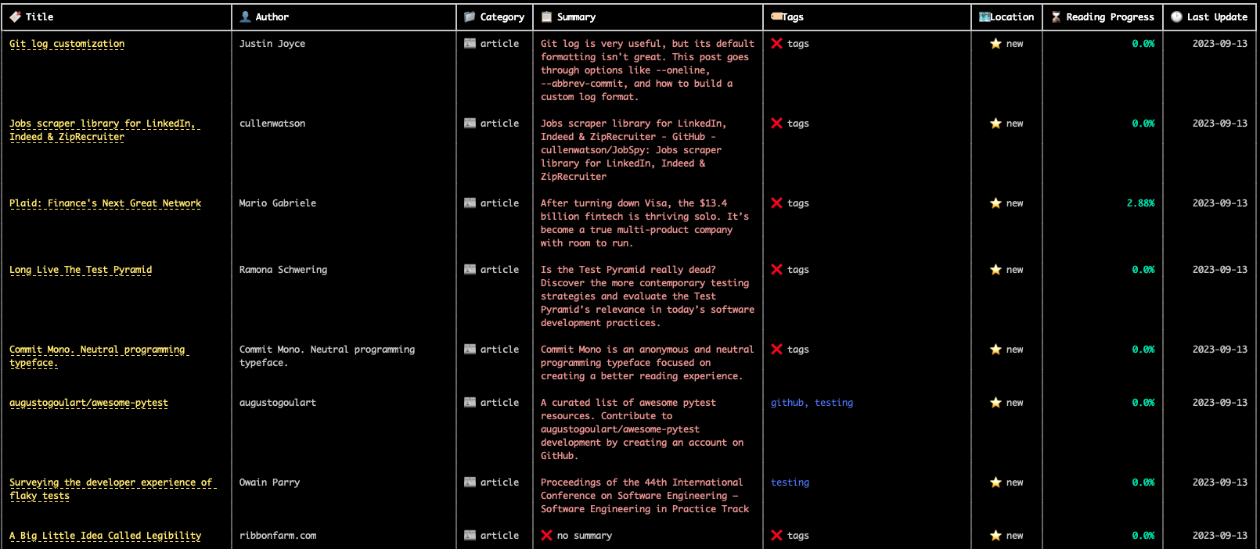Click the Tags column header label icon
This screenshot has width=1260, height=549.
pyautogui.click(x=776, y=16)
